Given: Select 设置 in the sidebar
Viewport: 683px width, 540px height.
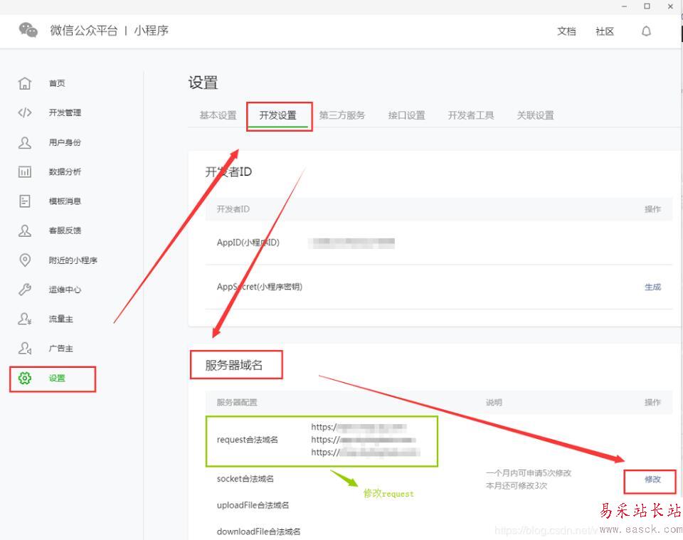Looking at the screenshot, I should [x=57, y=378].
